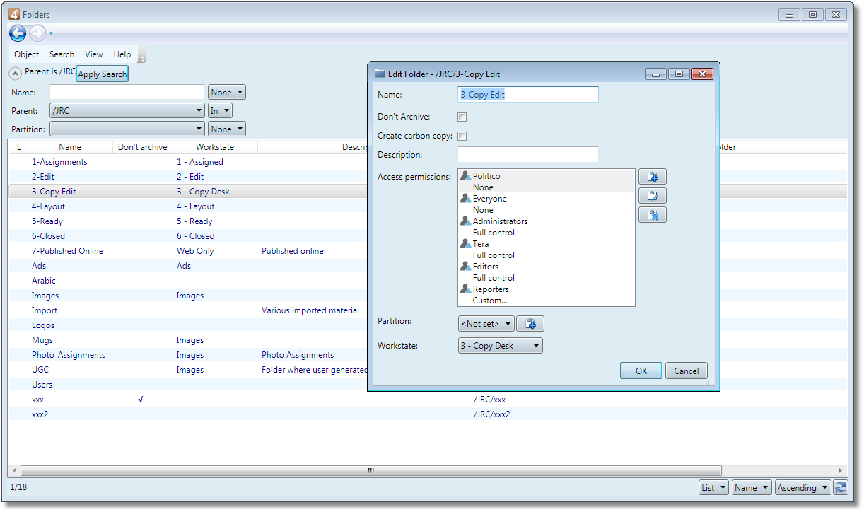Screen dimensions: 864x512
Task: Collapse the search criteria panel chevron
Action: (x=15, y=73)
